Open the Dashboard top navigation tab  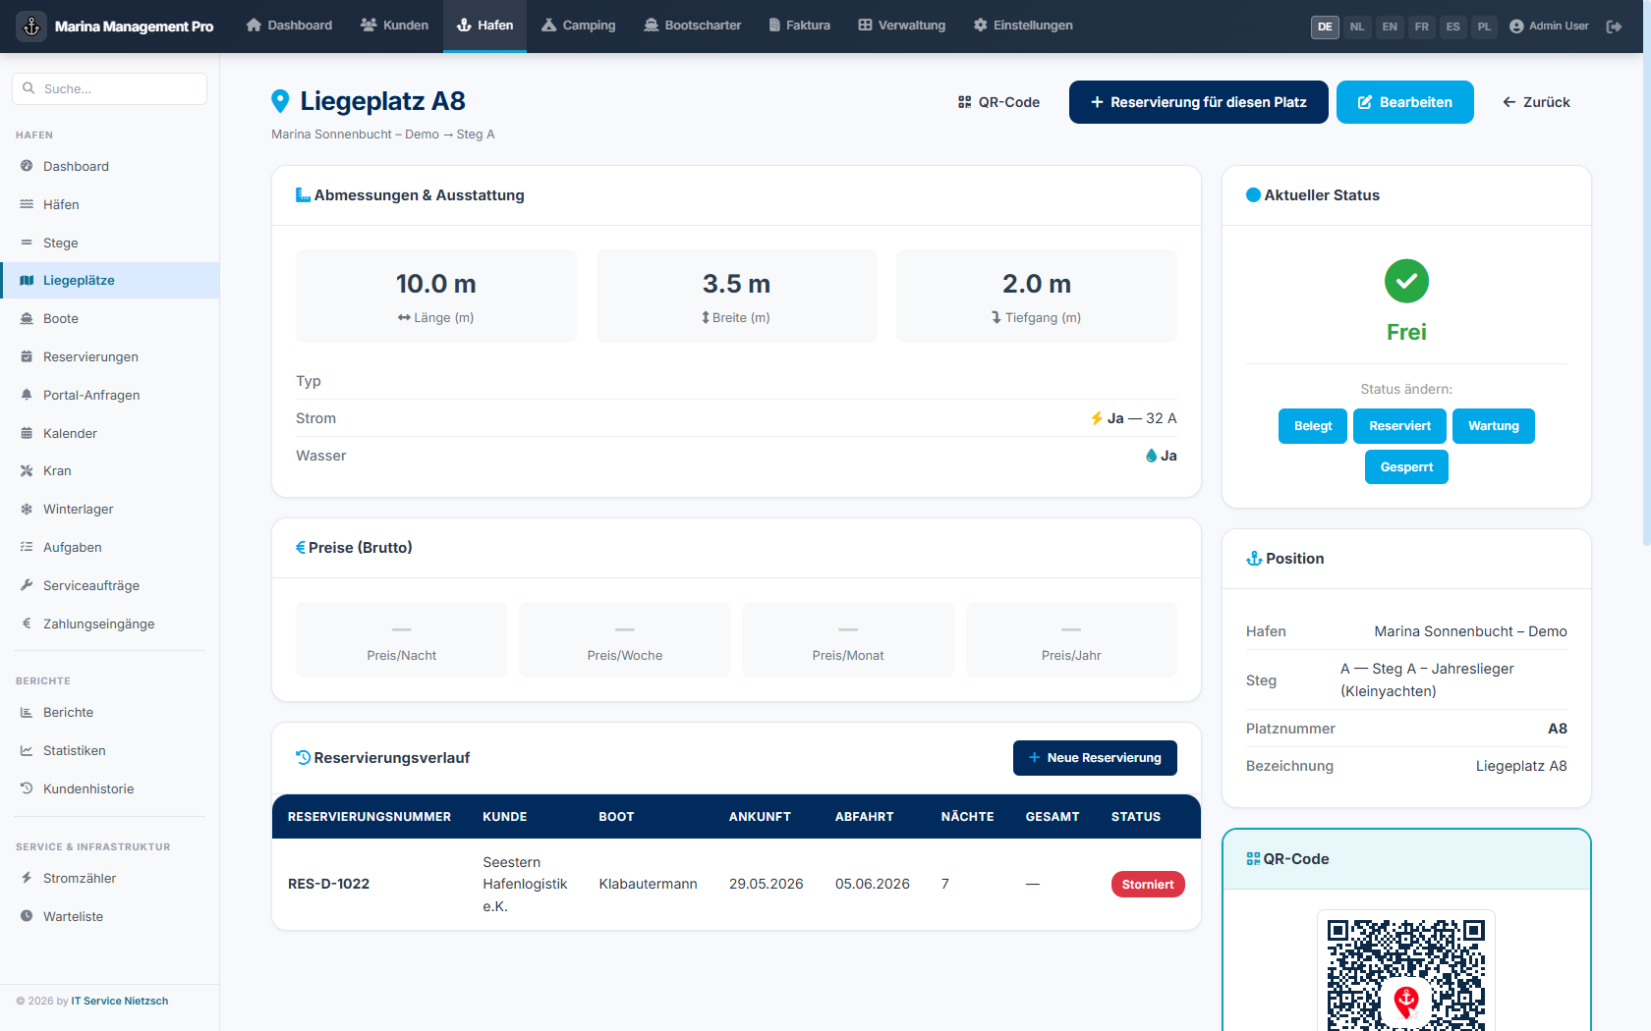(x=289, y=26)
